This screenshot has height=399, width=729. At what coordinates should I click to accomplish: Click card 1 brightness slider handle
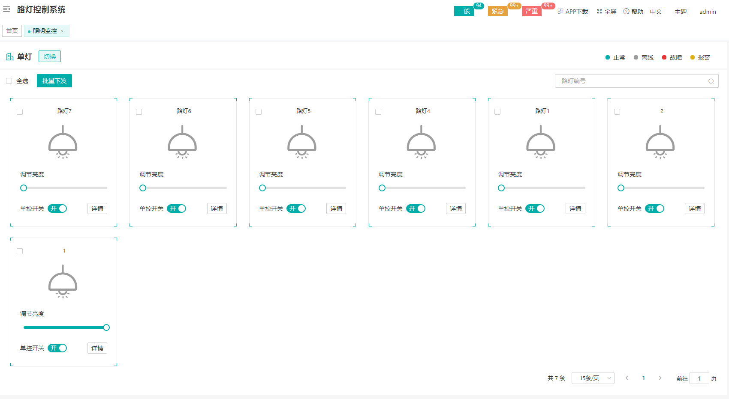point(106,328)
